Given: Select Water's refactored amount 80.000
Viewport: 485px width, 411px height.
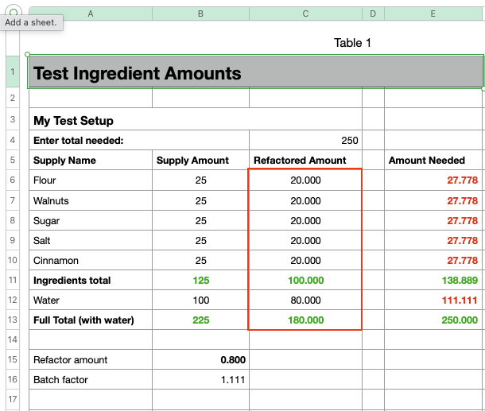Looking at the screenshot, I should click(305, 300).
